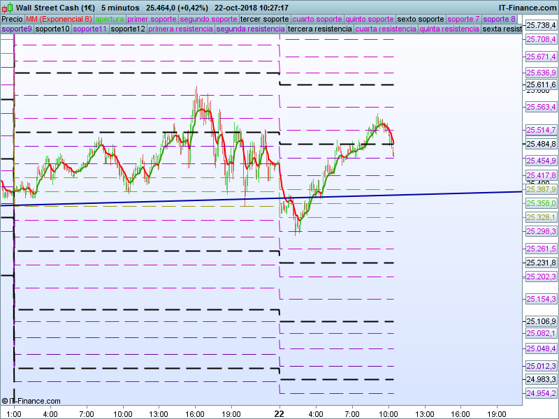Click the soporte 7 legend entry
559x419 pixels.
pyautogui.click(x=463, y=20)
